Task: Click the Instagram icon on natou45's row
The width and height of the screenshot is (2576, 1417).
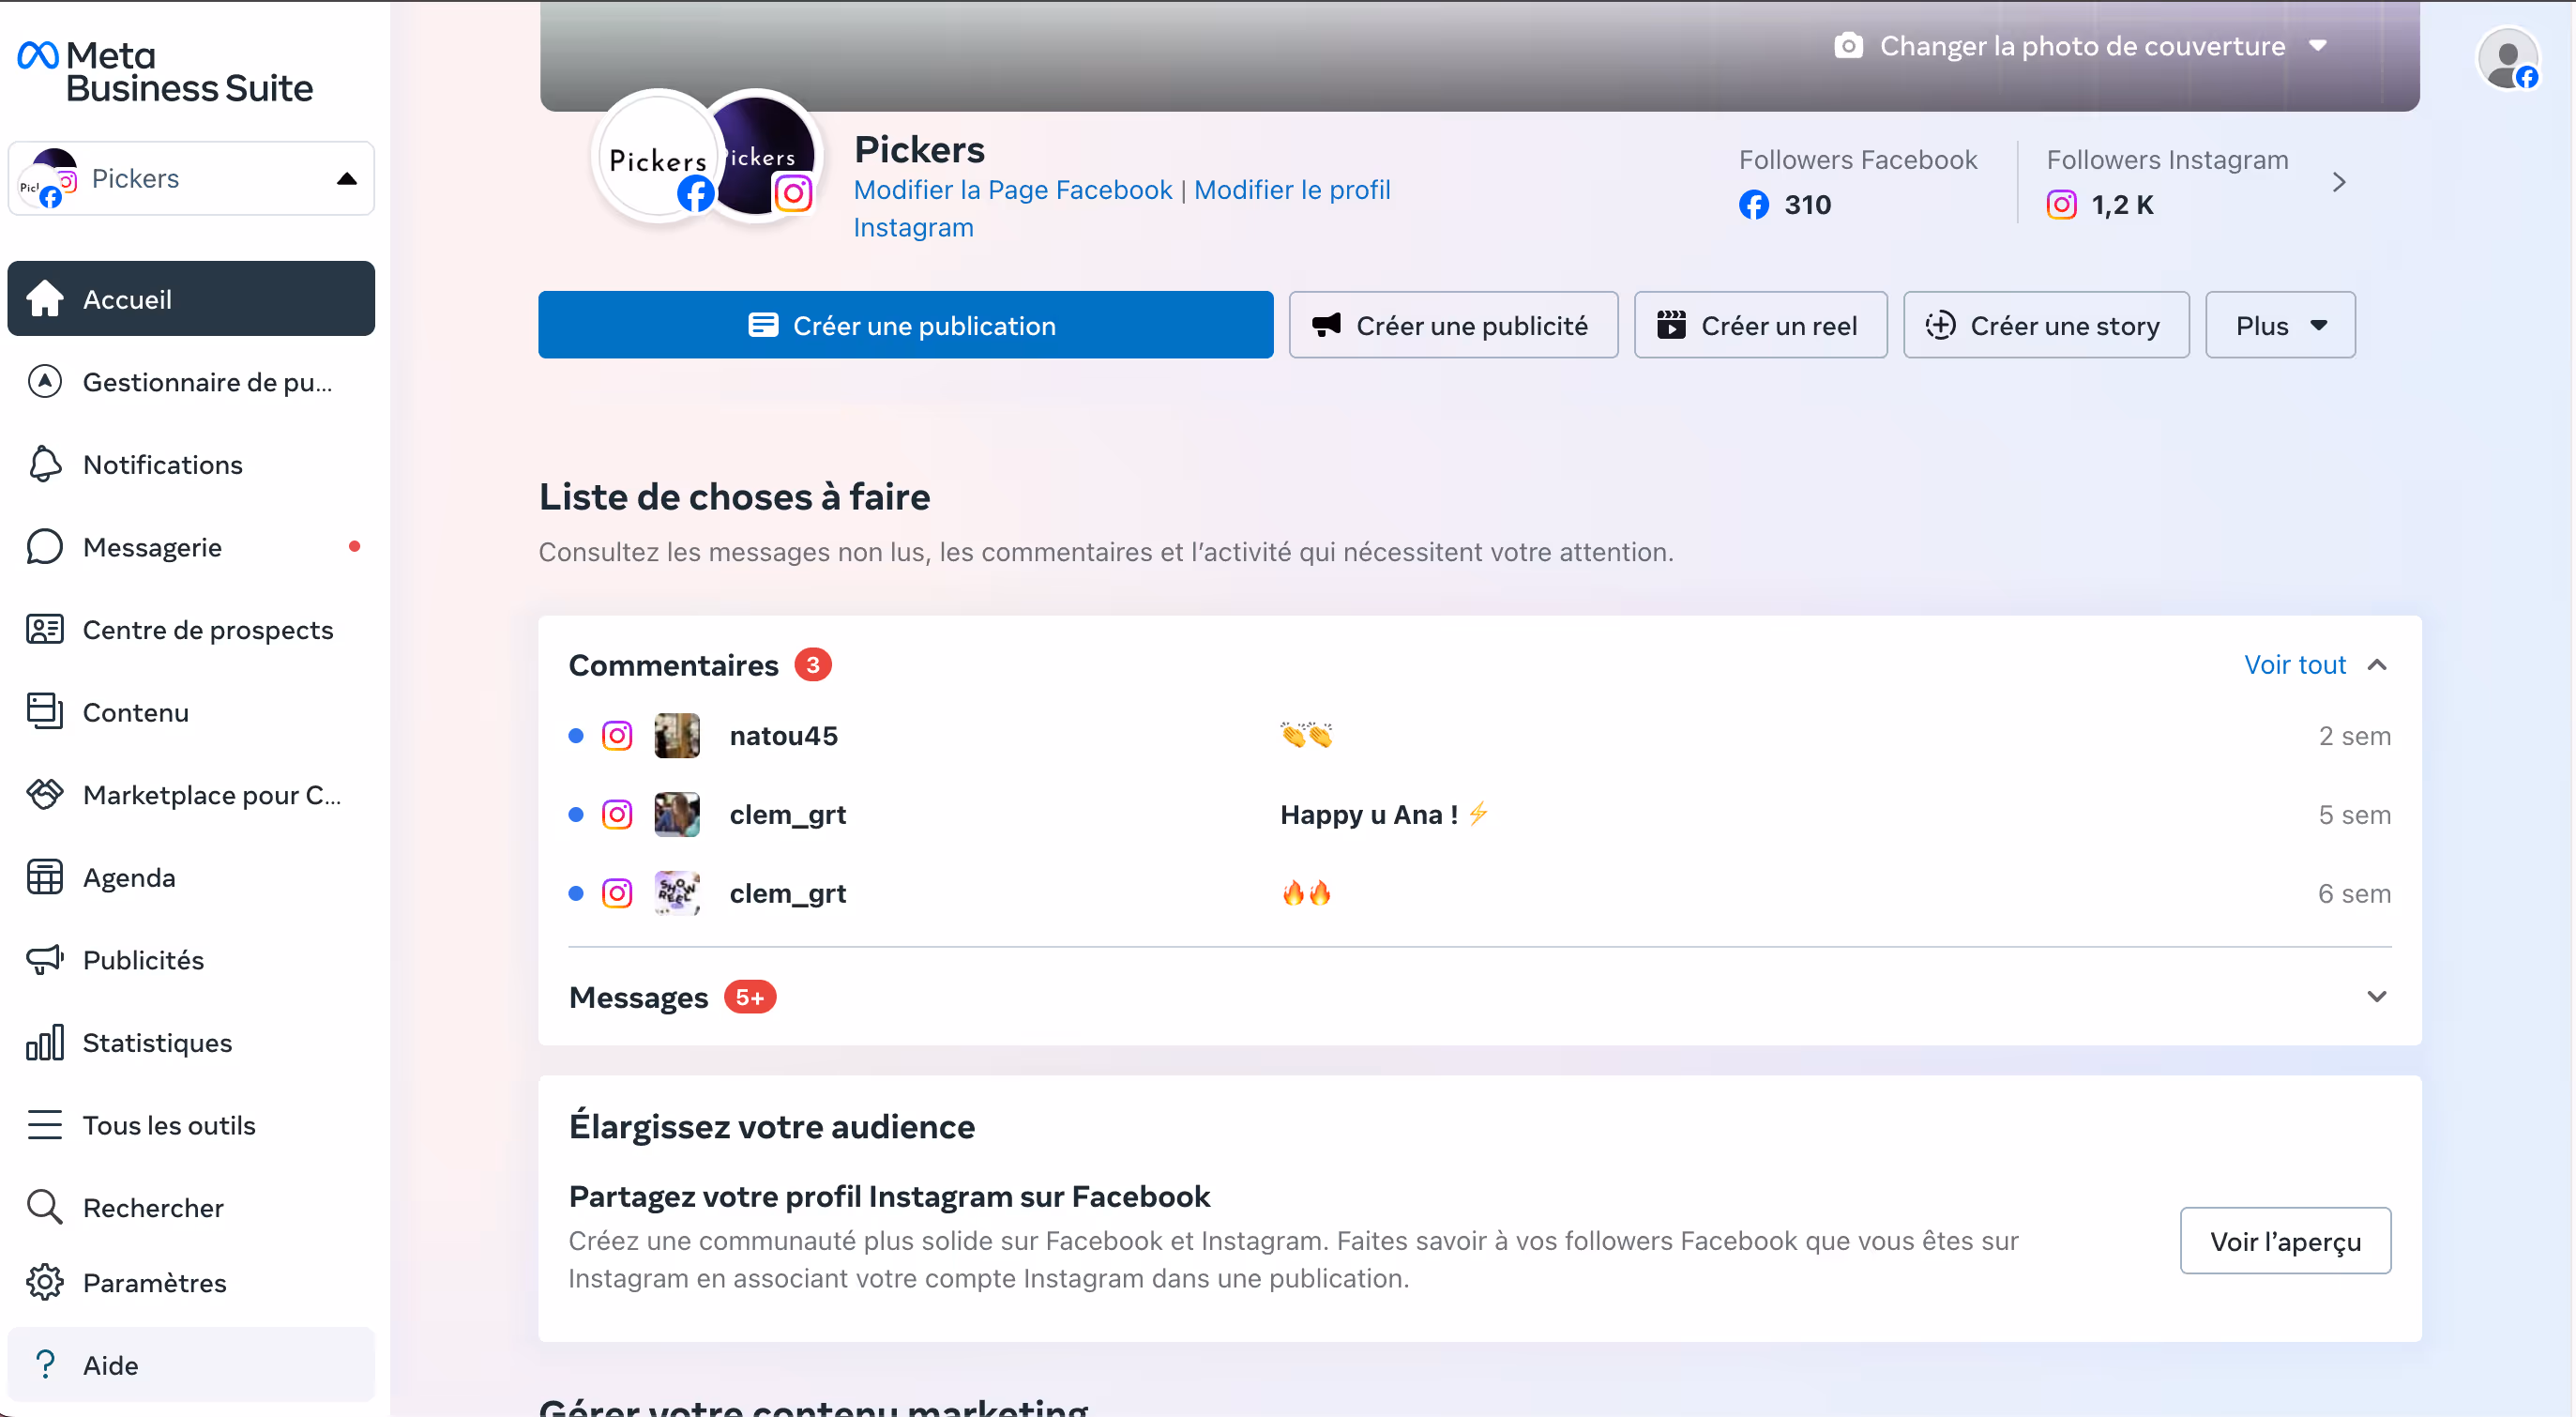Action: [617, 736]
